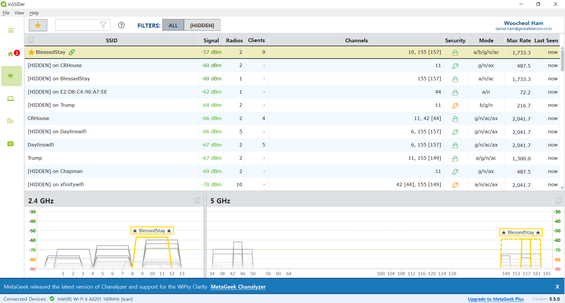Screen dimensions: 565x303
Task: Click Intel Wi-Fi 6 AX201 adapter status text
Action: point(95,299)
